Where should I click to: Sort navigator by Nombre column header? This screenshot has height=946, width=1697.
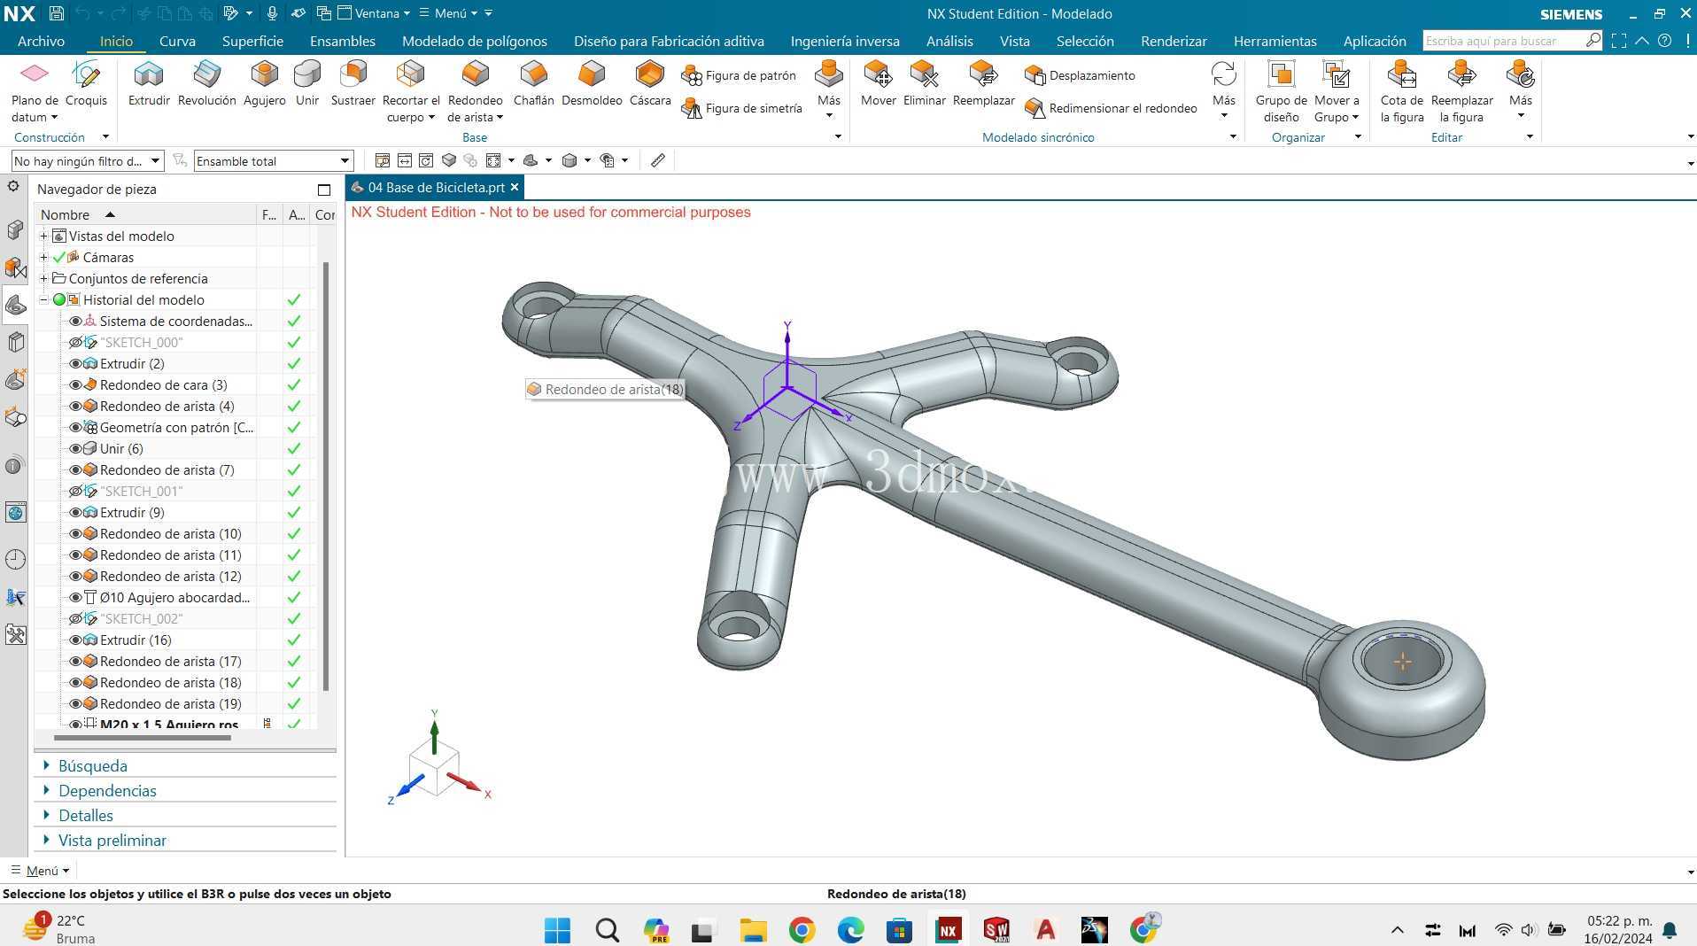point(146,214)
